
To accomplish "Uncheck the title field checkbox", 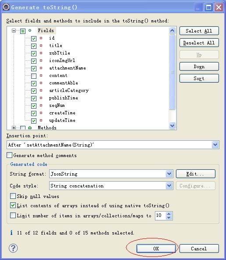I will coord(34,46).
